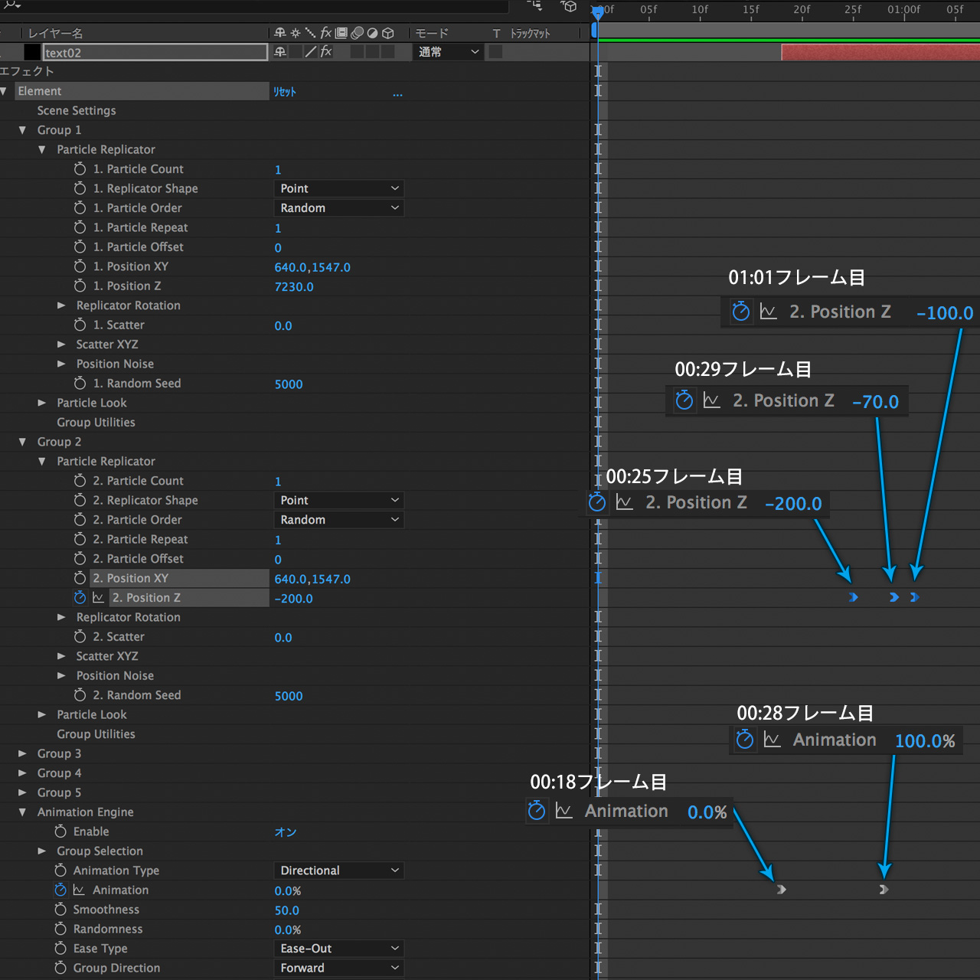Toggle the fx effects switch on text02 layer

326,52
